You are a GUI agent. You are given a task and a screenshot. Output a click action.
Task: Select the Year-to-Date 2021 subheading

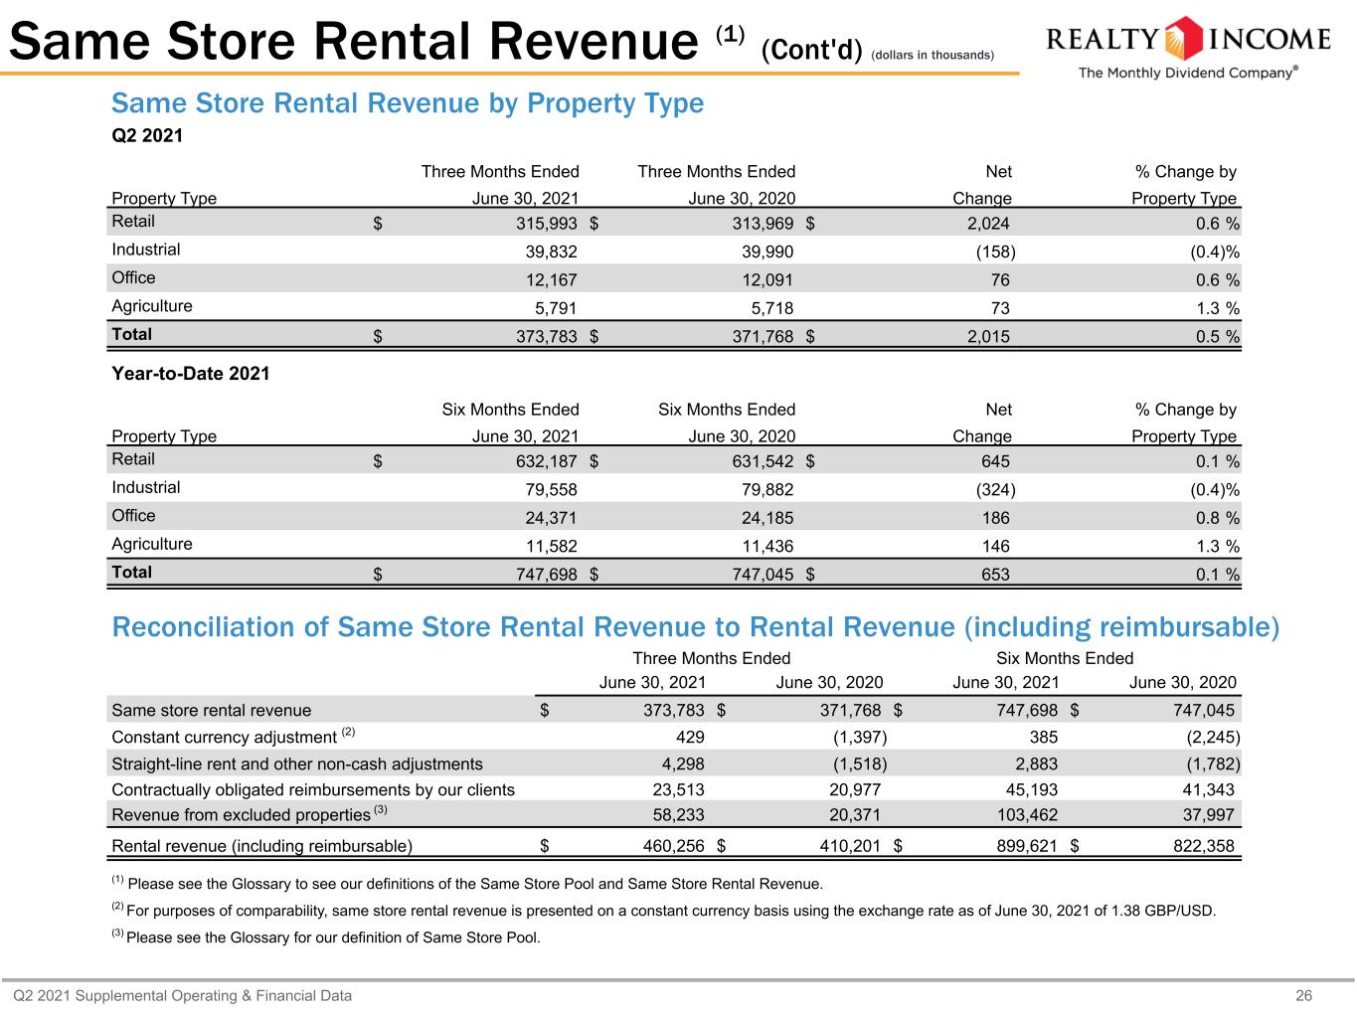click(191, 374)
